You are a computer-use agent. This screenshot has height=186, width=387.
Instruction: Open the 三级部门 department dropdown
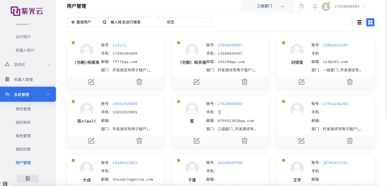tap(270, 6)
